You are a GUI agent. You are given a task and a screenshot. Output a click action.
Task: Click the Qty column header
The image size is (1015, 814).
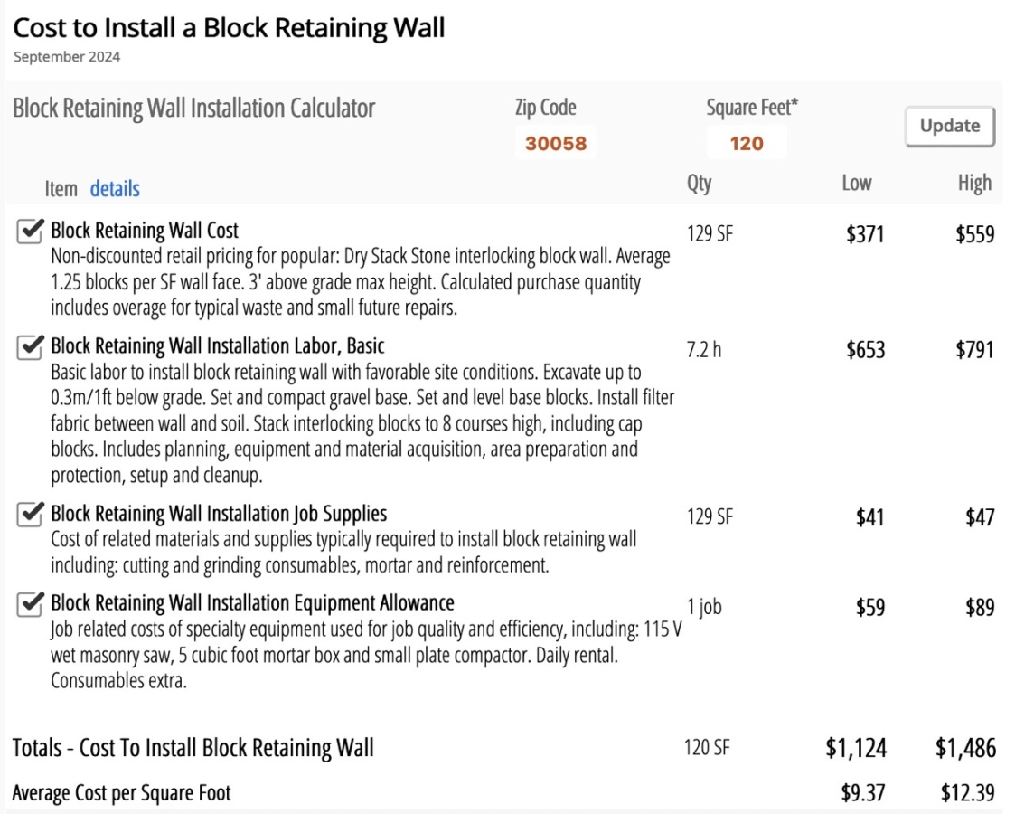point(699,184)
